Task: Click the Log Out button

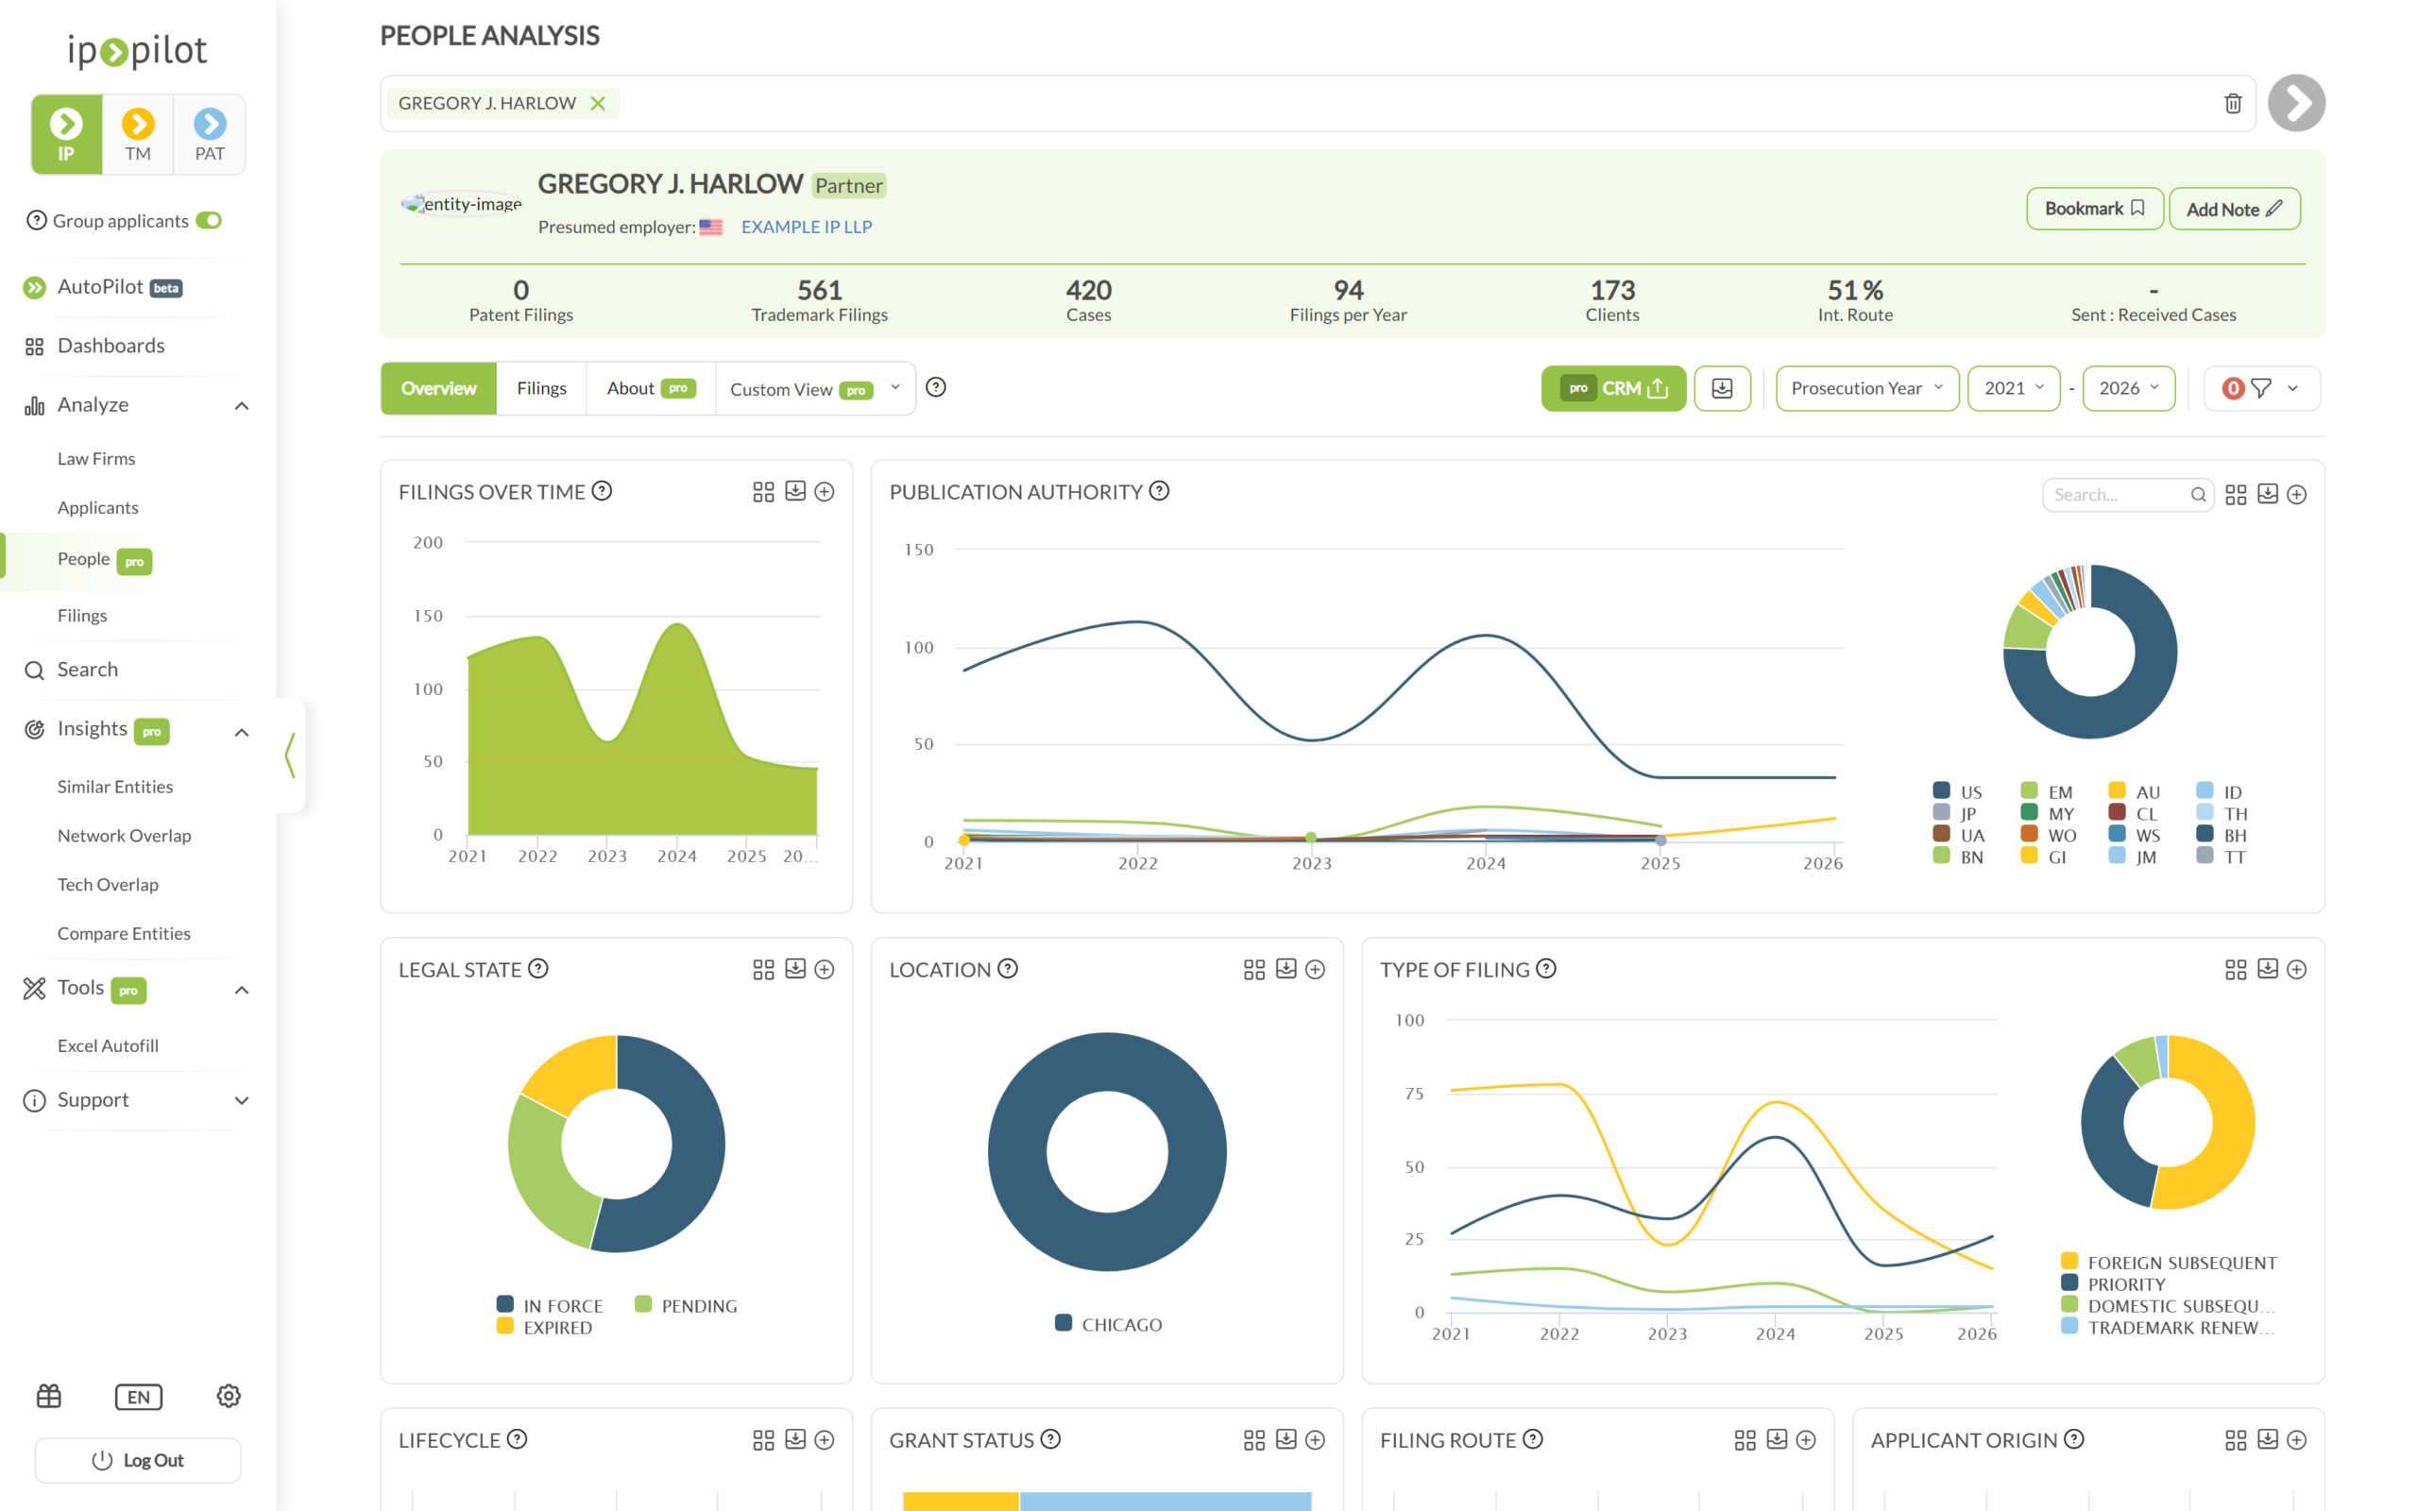Action: tap(138, 1460)
